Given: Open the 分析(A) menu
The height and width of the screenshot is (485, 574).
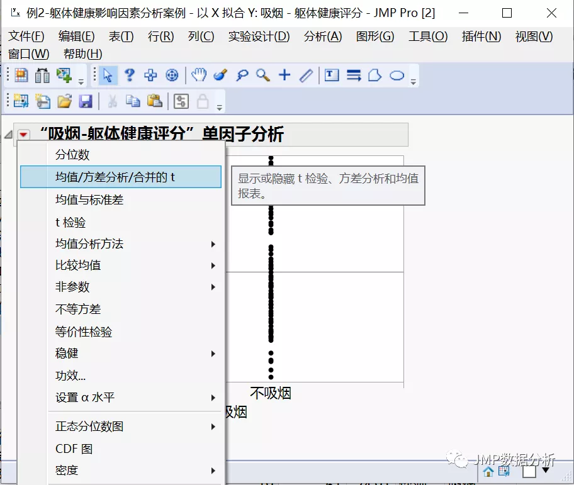Looking at the screenshot, I should pyautogui.click(x=323, y=36).
